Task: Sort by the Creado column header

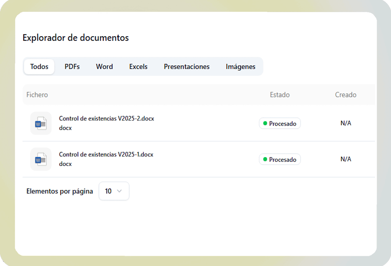Action: (x=346, y=95)
